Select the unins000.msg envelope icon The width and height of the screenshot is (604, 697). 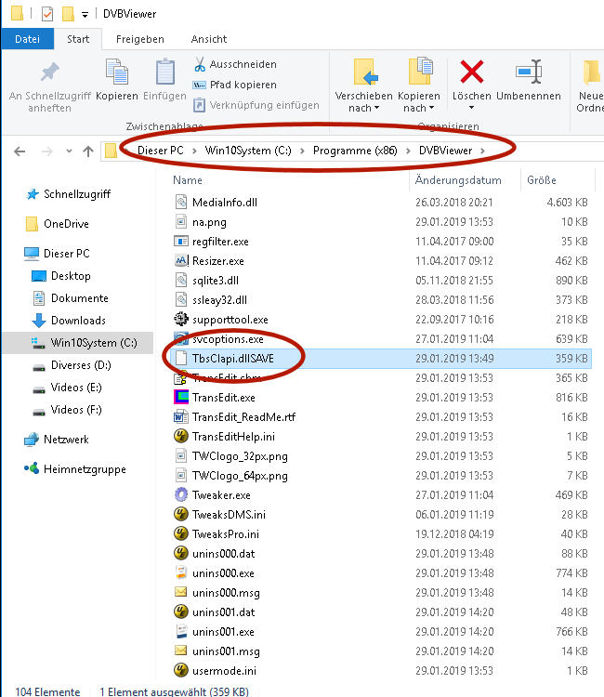pyautogui.click(x=181, y=592)
